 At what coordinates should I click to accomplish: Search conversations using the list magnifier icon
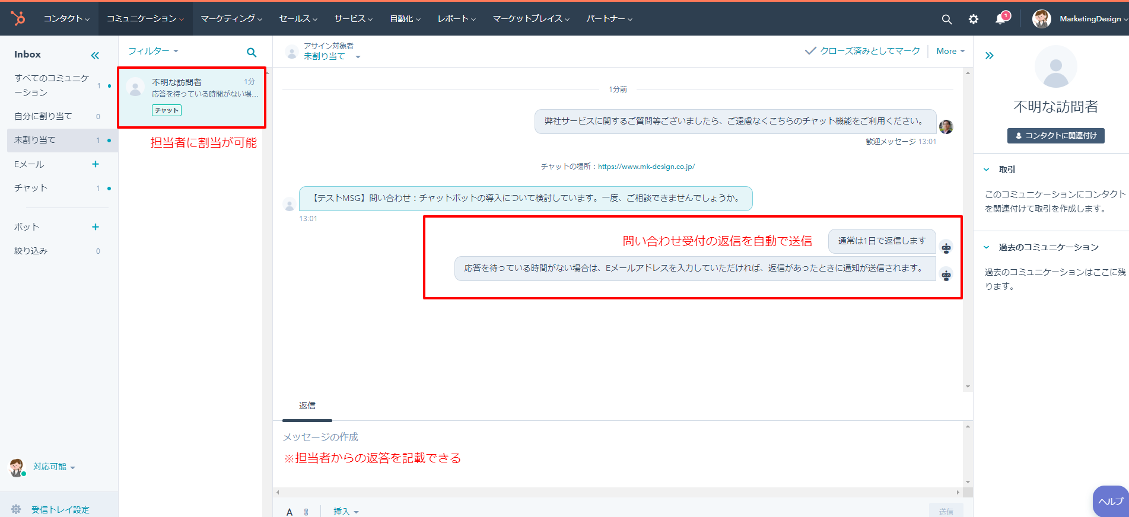pyautogui.click(x=252, y=53)
